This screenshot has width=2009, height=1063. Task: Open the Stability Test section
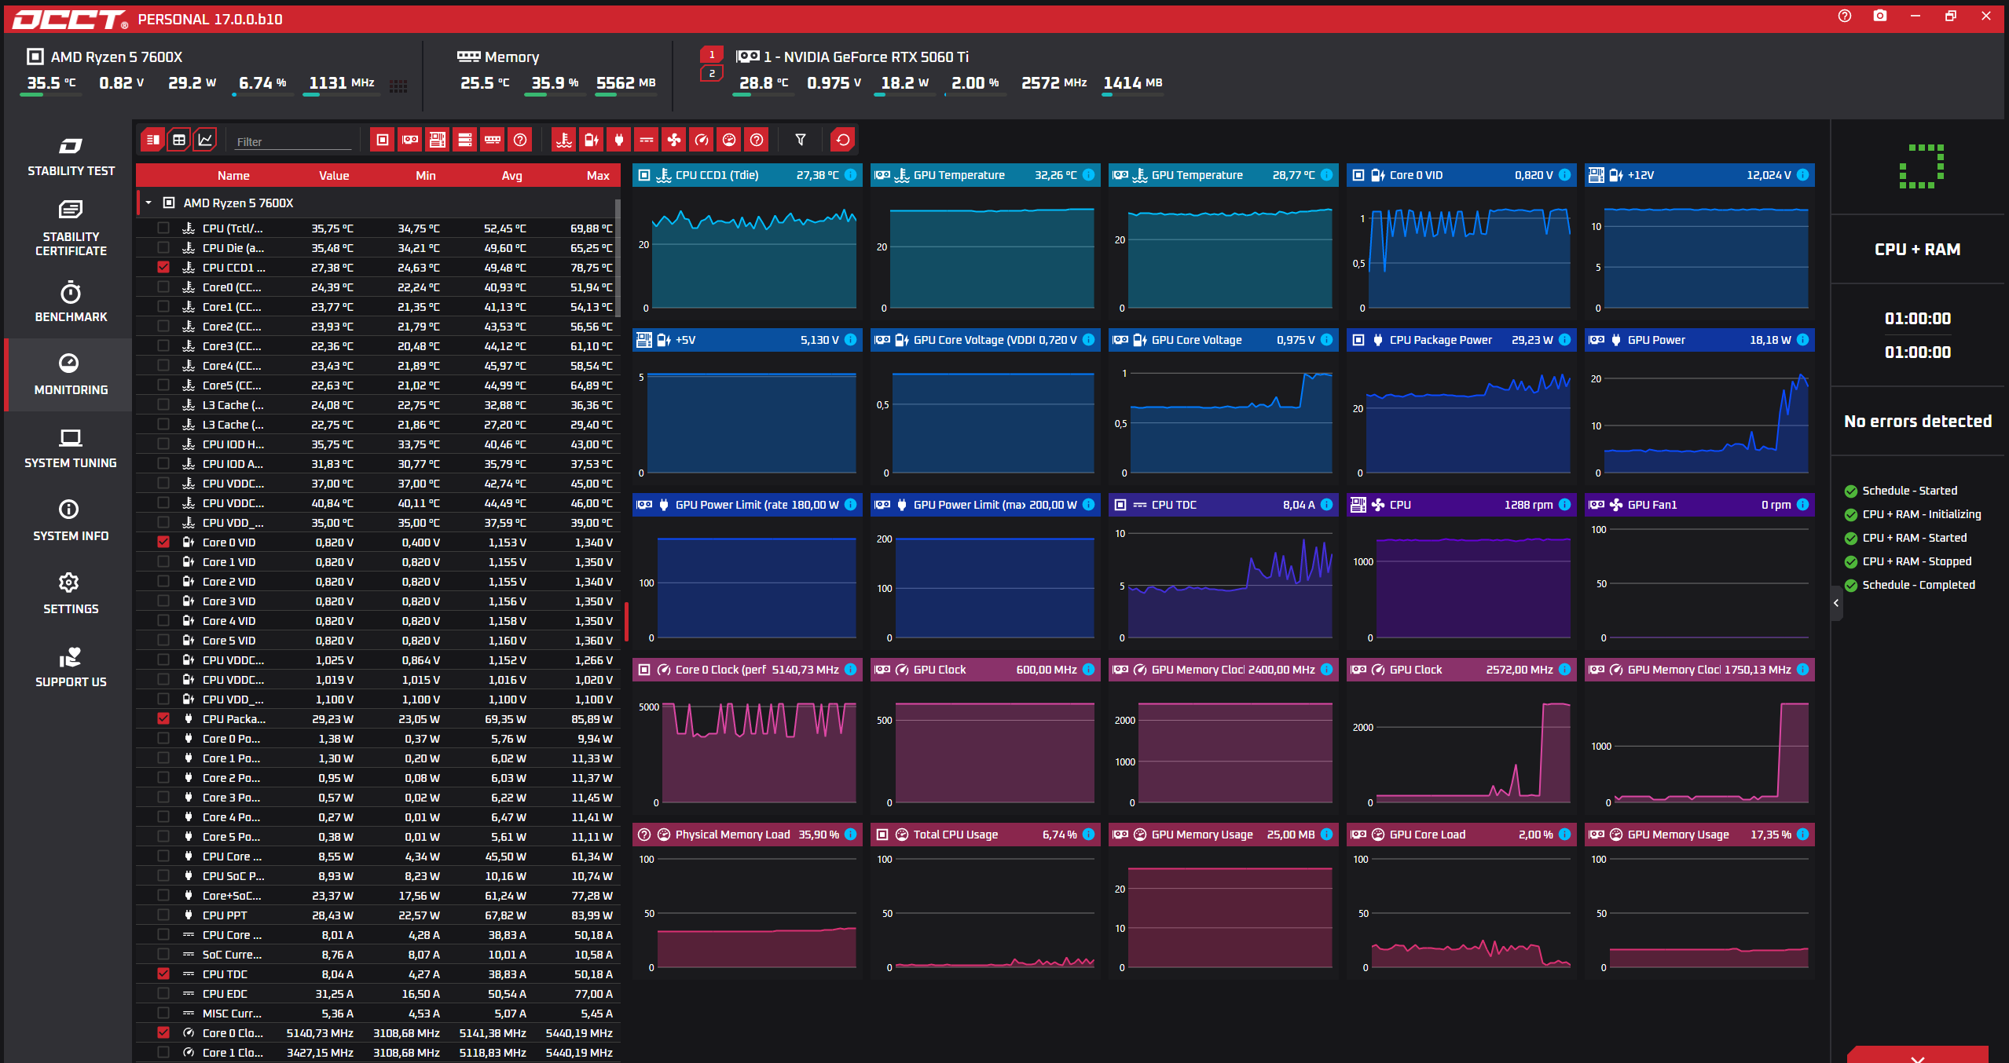point(71,157)
